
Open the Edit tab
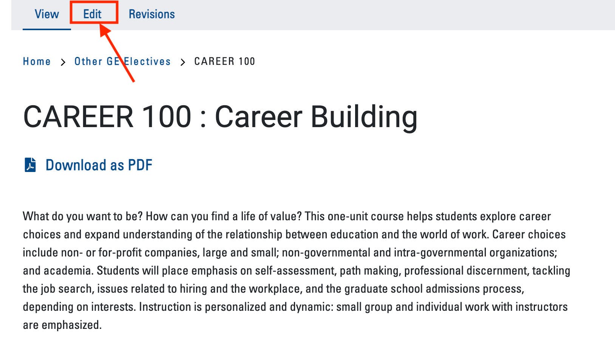click(x=93, y=14)
